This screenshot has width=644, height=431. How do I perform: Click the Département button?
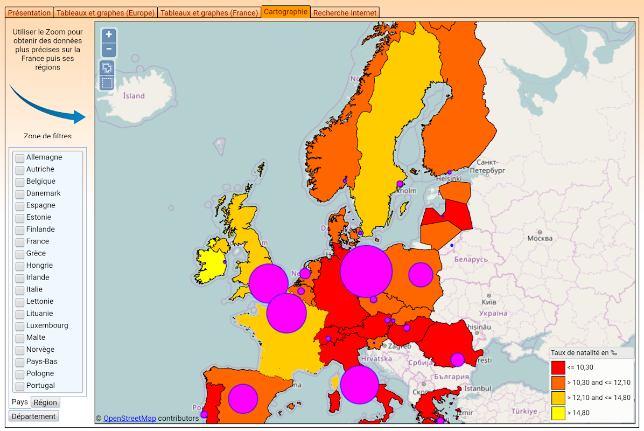[x=34, y=416]
